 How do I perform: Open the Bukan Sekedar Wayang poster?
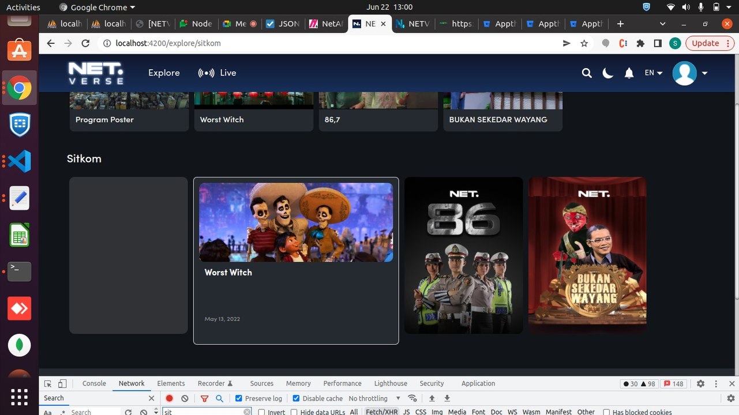(x=587, y=255)
